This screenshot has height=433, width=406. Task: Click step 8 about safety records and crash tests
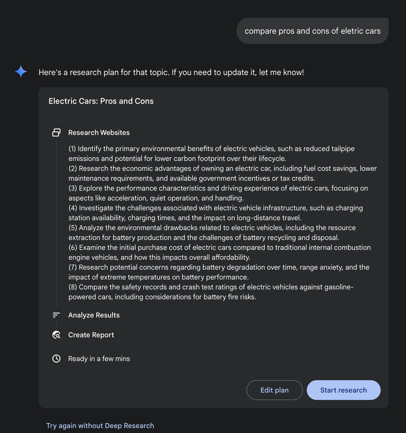pyautogui.click(x=211, y=292)
